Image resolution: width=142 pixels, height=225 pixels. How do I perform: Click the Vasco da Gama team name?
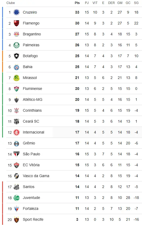pyautogui.click(x=36, y=176)
